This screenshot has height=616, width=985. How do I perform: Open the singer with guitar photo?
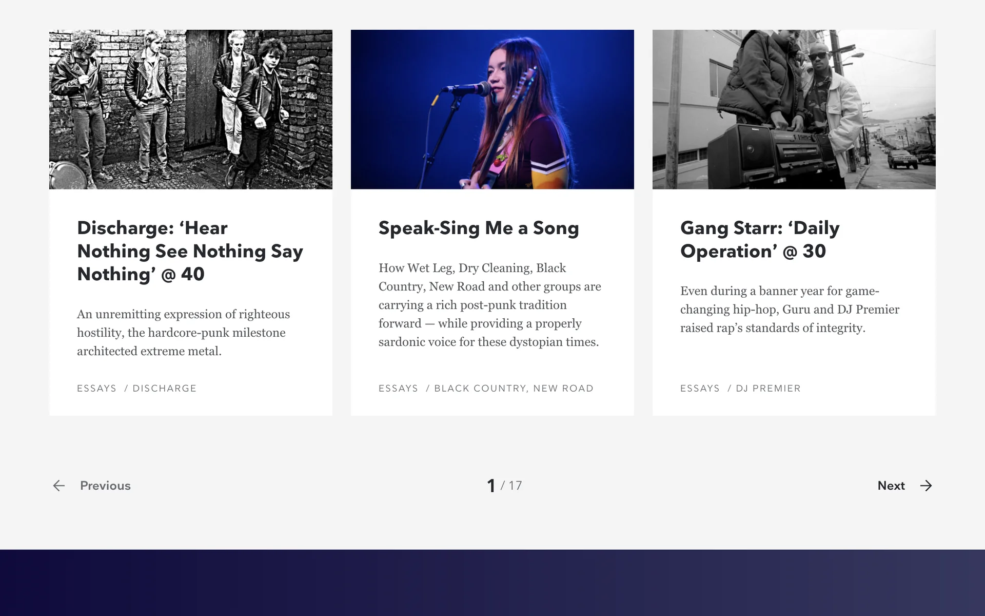[493, 109]
